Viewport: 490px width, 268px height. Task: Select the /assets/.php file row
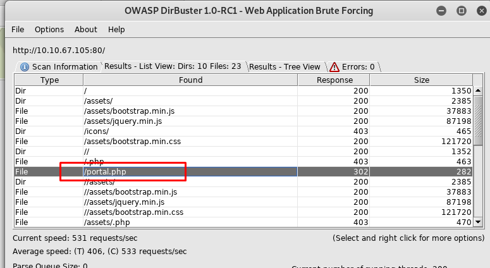tap(244, 222)
